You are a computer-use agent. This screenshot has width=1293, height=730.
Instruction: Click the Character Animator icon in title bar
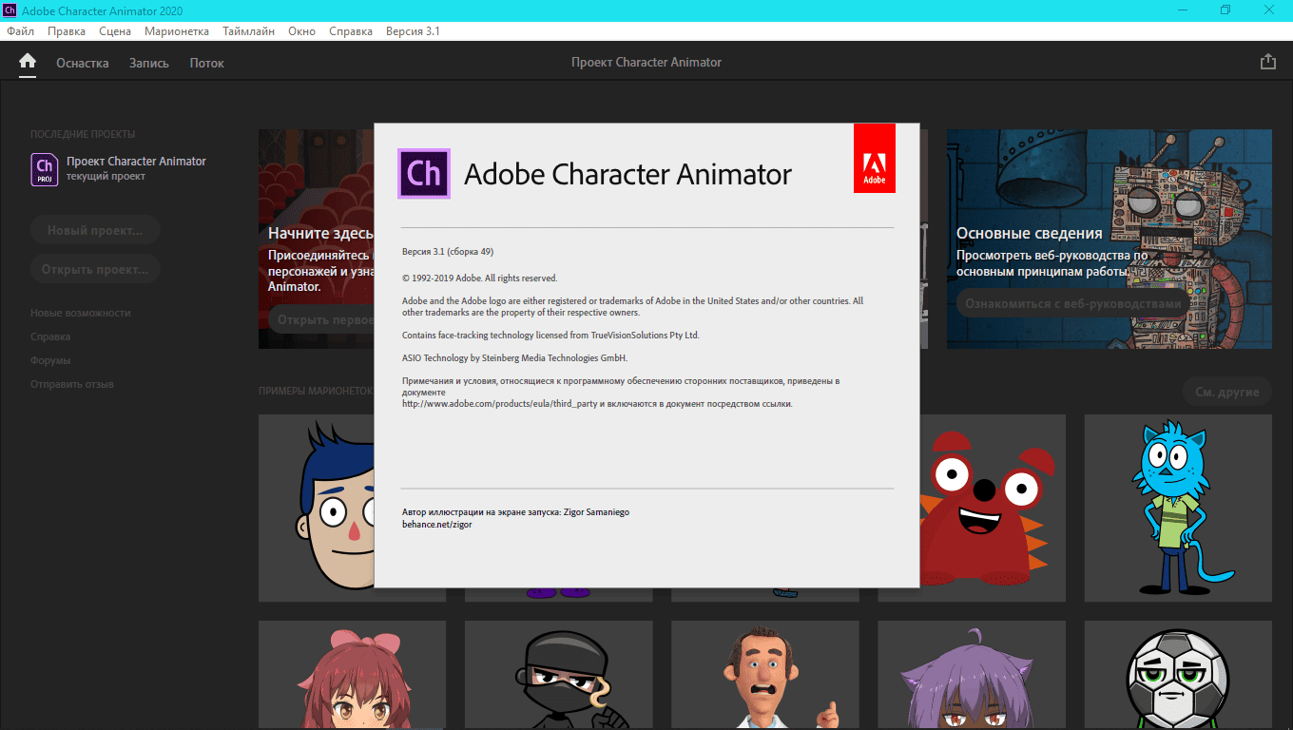[10, 10]
